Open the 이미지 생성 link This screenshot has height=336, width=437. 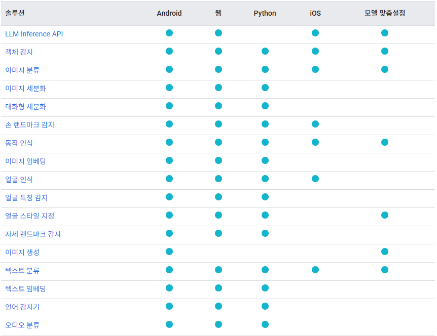pos(22,253)
